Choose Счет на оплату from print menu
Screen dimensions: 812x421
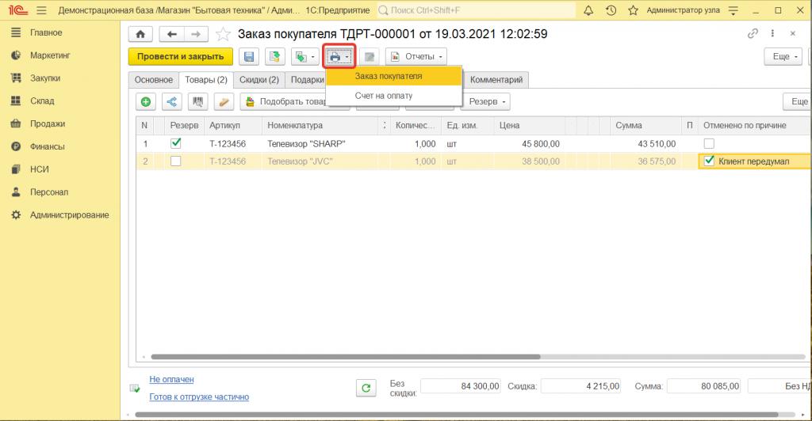coord(384,96)
